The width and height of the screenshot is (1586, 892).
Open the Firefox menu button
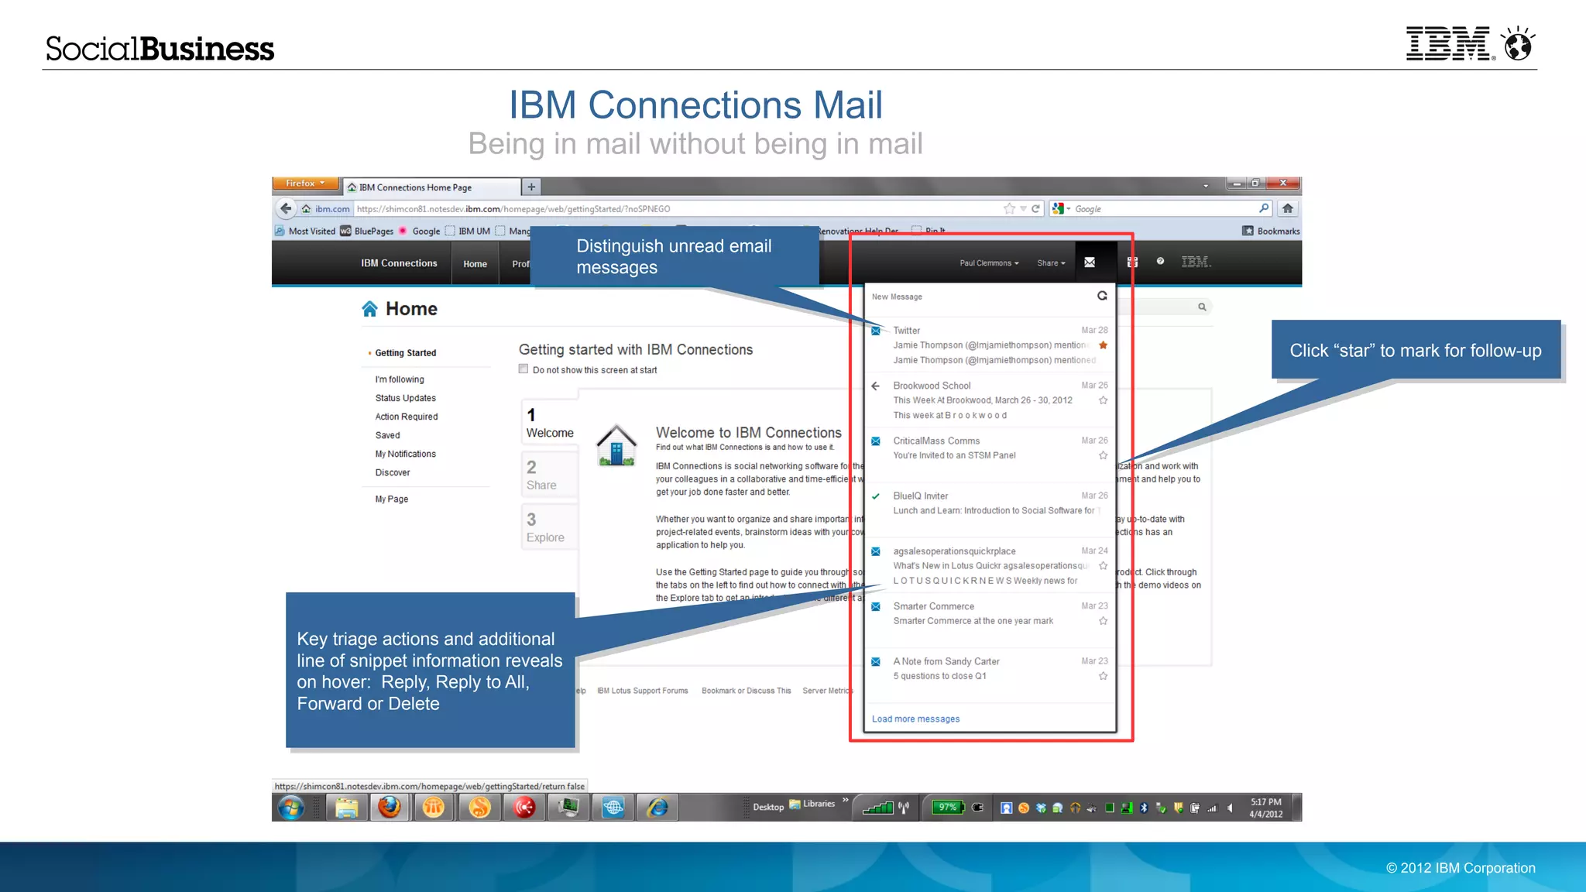click(x=306, y=184)
